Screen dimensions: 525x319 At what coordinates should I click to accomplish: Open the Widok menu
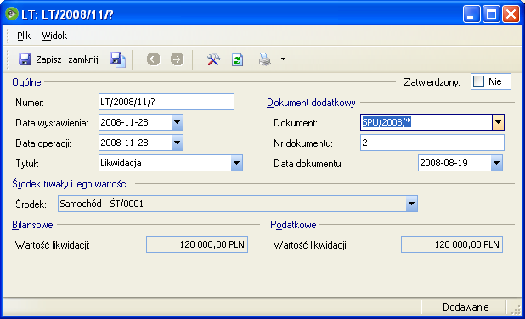(x=54, y=36)
